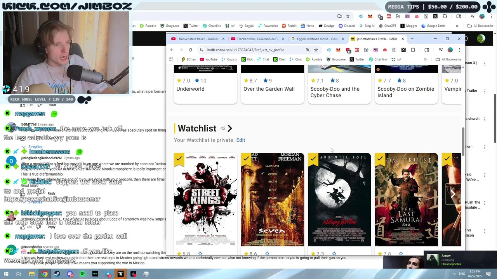This screenshot has height=279, width=497.
Task: Switch to the Frankenstein Guillermo del Toro tab
Action: point(254,39)
